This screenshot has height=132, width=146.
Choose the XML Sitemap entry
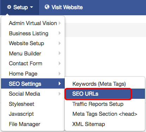[89, 124]
